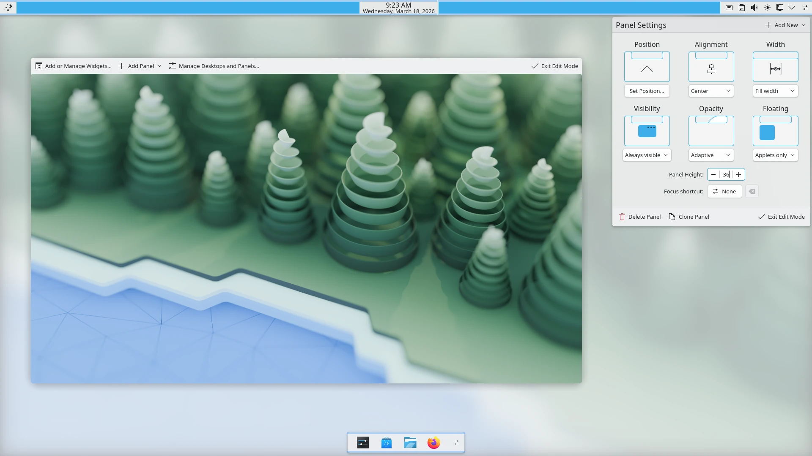Click Clone Panel

pos(689,217)
